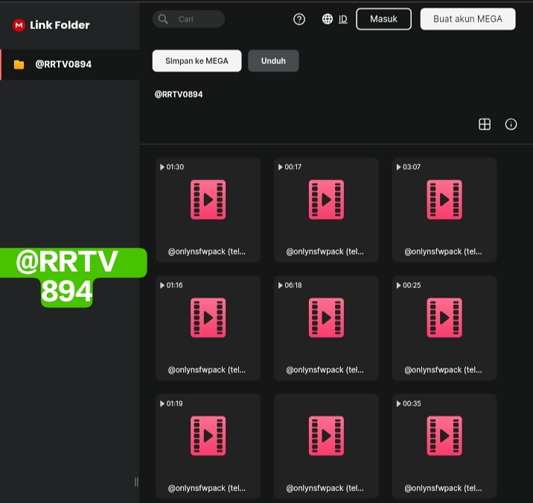
Task: Click the sidebar resize handle
Action: pos(136,482)
